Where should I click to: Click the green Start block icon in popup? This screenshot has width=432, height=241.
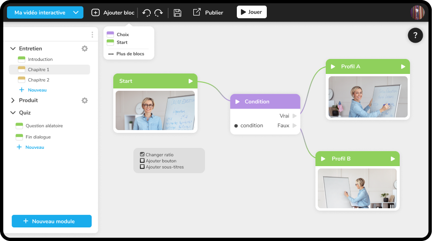point(110,43)
